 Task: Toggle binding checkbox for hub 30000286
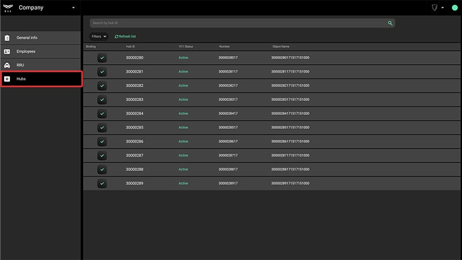tap(102, 142)
